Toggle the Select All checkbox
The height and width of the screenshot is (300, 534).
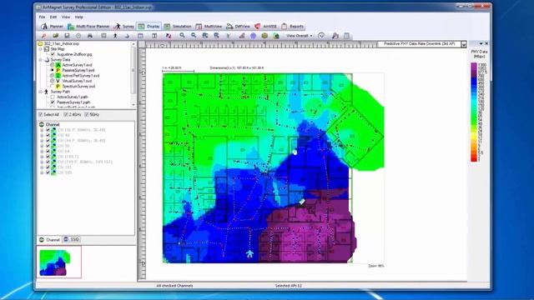41,115
